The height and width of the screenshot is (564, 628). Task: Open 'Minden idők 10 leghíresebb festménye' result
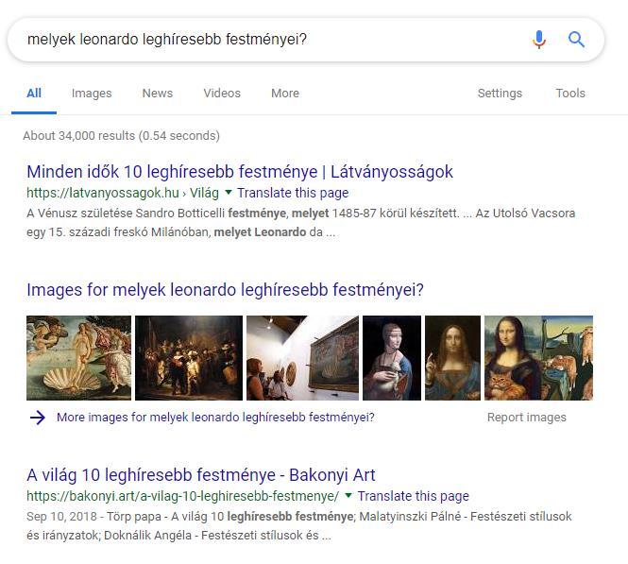pyautogui.click(x=240, y=171)
